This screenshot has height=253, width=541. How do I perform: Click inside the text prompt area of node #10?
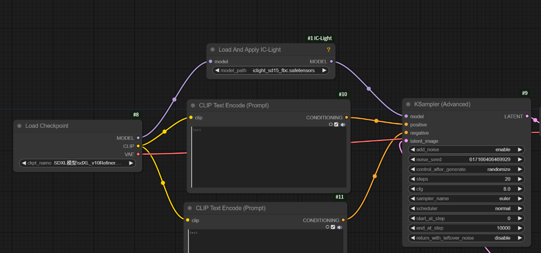[x=269, y=158]
